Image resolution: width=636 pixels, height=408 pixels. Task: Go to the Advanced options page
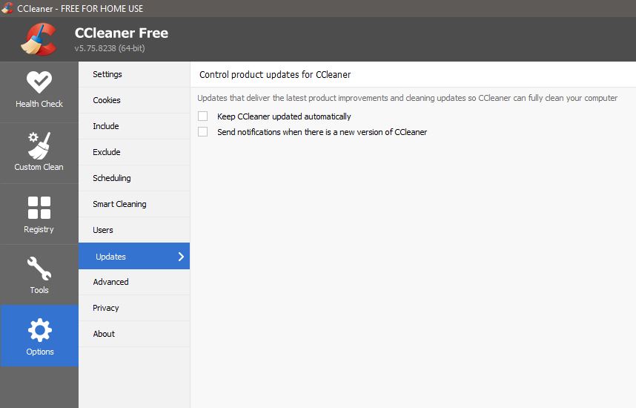[x=134, y=282]
